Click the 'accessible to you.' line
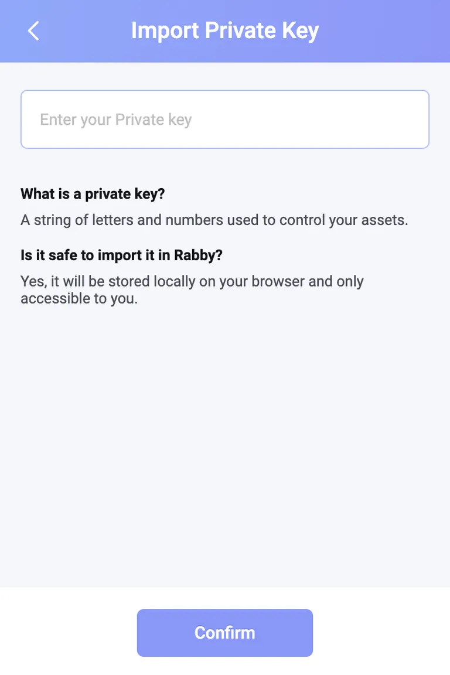450x675 pixels. click(79, 298)
